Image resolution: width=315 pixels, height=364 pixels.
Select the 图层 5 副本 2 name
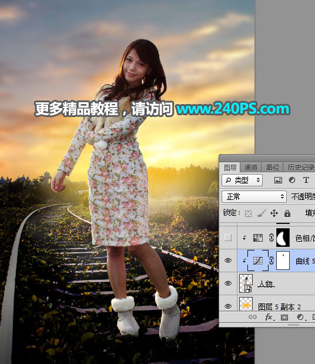point(280,306)
